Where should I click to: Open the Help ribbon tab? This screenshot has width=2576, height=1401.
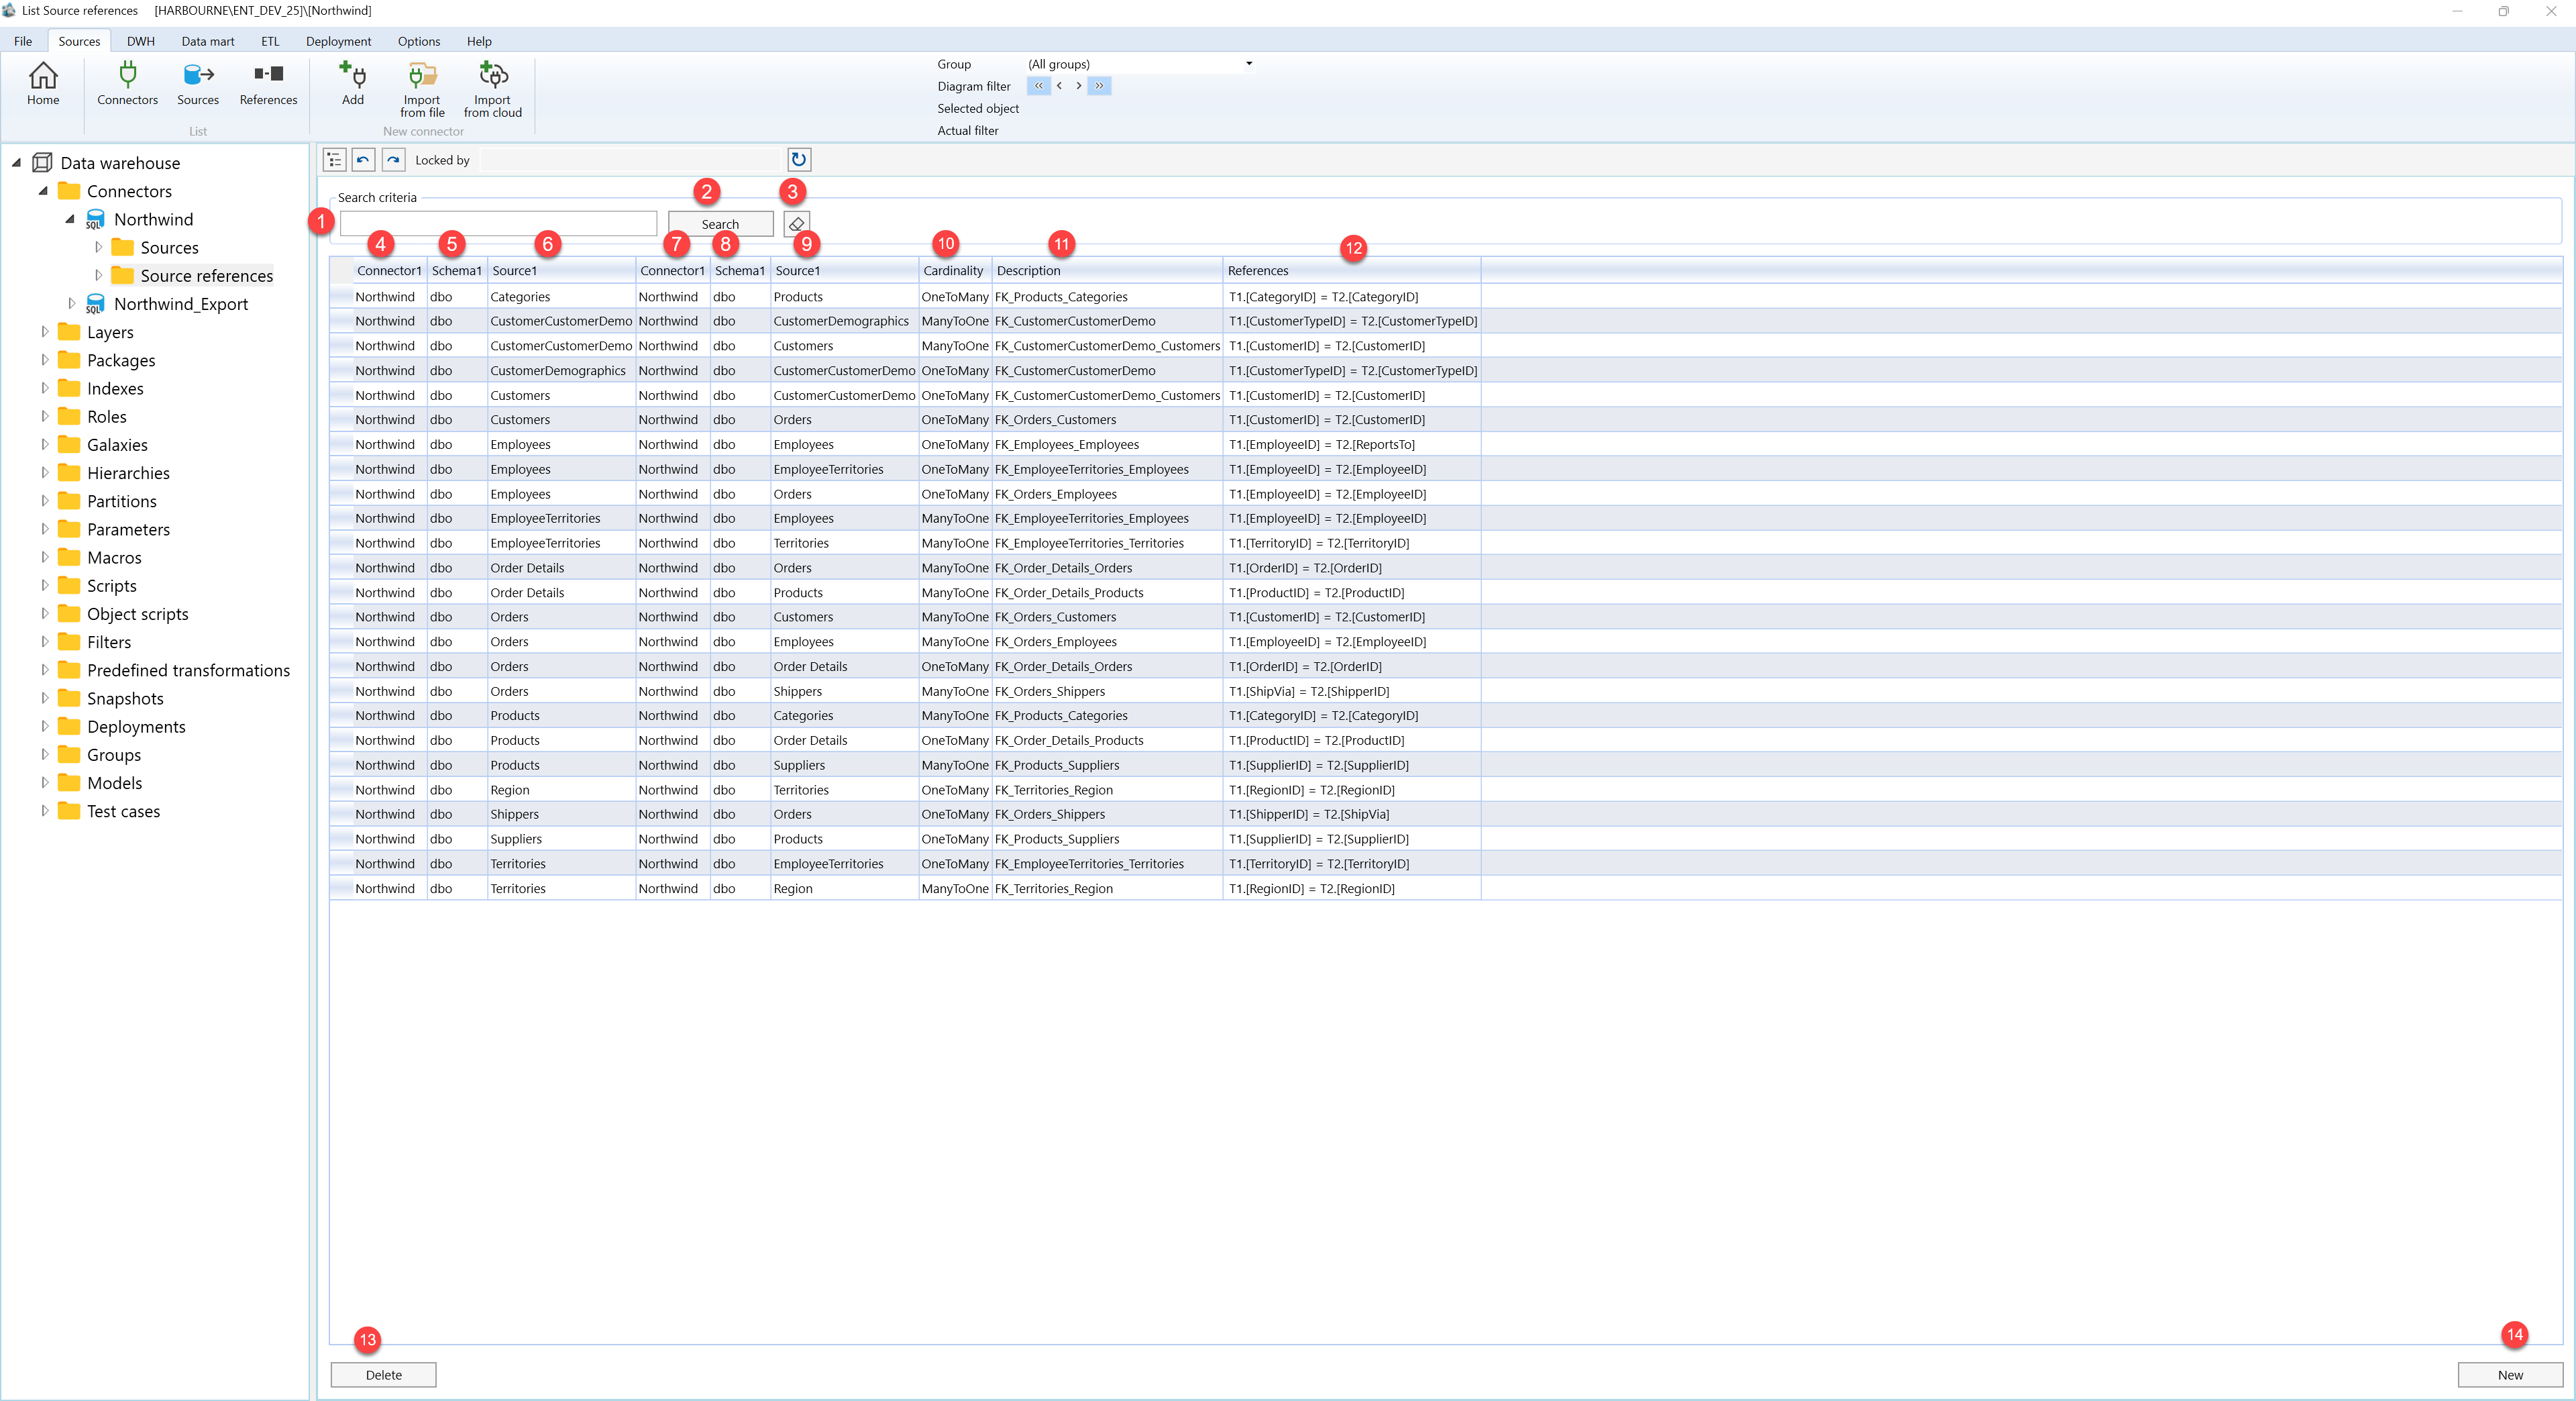click(479, 41)
